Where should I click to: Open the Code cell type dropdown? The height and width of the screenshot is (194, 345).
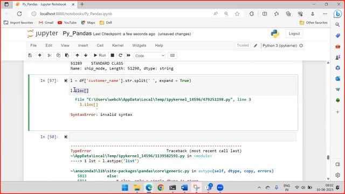150,56
